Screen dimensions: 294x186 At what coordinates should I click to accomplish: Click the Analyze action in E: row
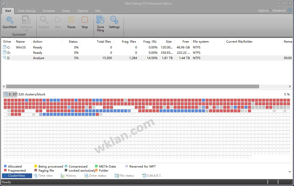(39, 58)
